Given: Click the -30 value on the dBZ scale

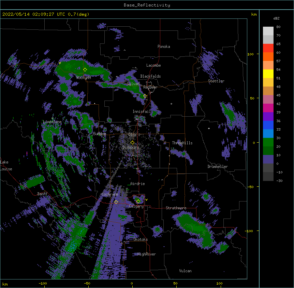Looking at the screenshot, I should point(279,181).
